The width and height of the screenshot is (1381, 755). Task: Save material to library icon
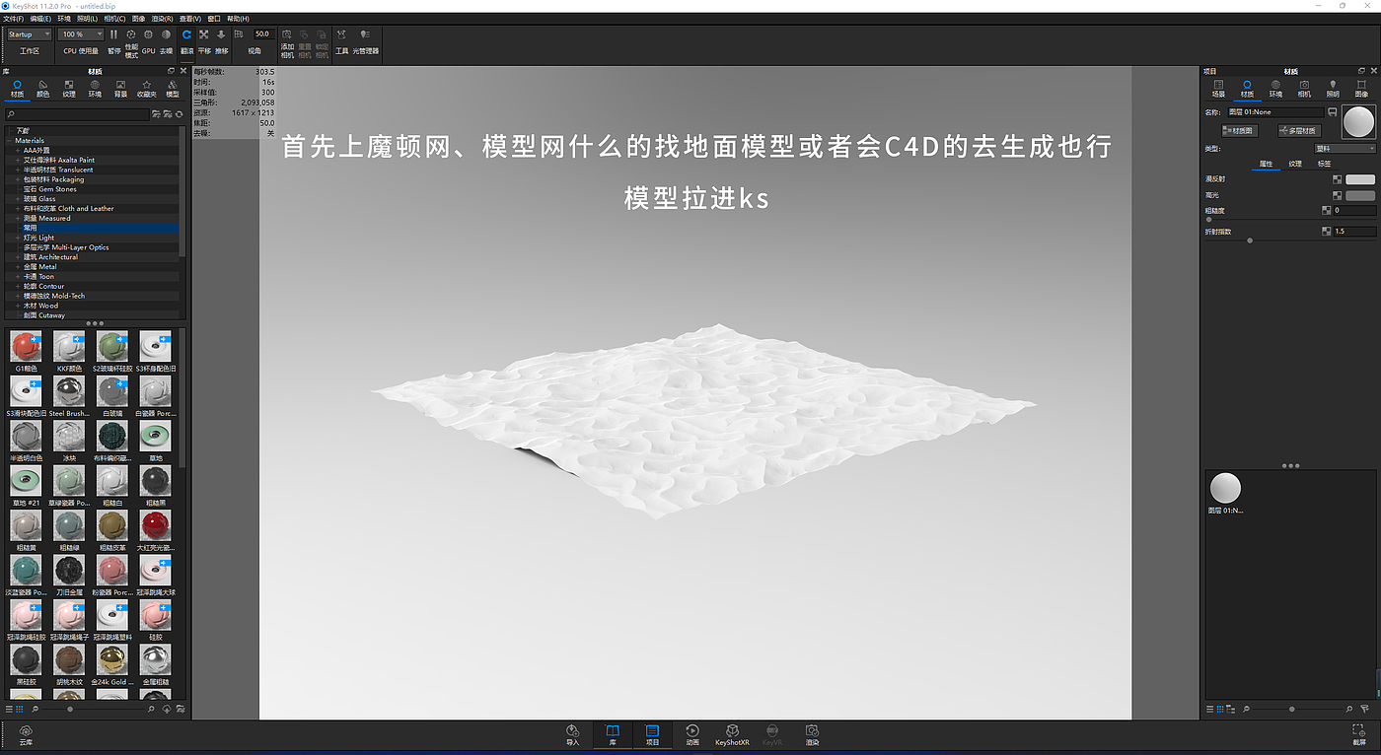(x=1333, y=112)
